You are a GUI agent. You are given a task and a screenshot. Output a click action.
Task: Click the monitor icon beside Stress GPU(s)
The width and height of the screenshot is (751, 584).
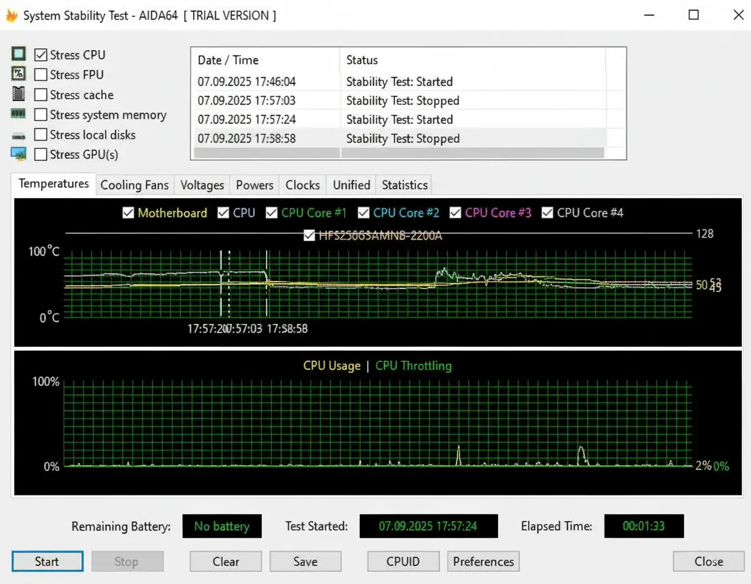(x=19, y=154)
